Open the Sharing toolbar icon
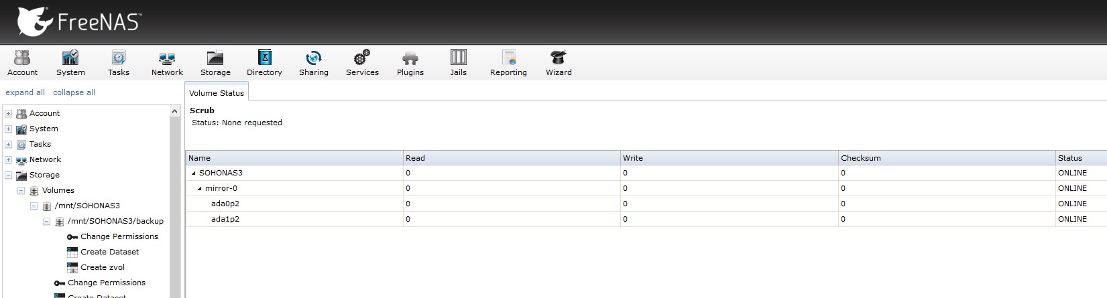Viewport: 1107px width, 298px height. tap(314, 58)
